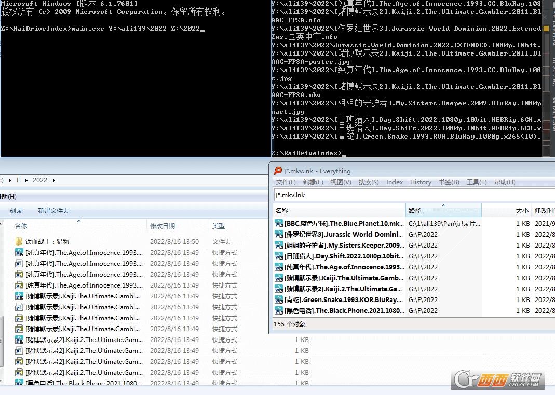Select icon of BBC Blue Planet shortcut in Everything
The width and height of the screenshot is (555, 395).
click(x=279, y=223)
